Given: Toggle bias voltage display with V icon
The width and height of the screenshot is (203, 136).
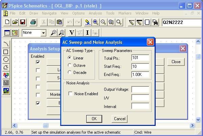Looking at the screenshot, I should [x=72, y=32].
